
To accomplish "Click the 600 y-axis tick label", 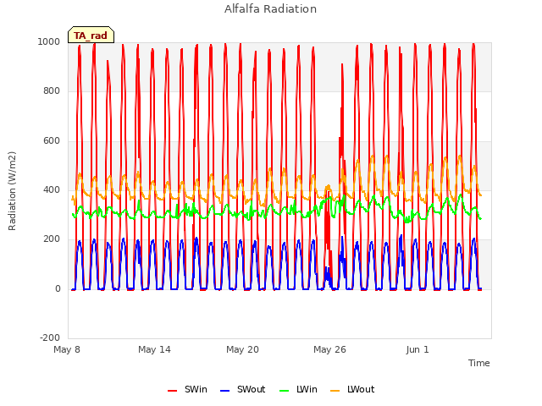I will 52,140.
